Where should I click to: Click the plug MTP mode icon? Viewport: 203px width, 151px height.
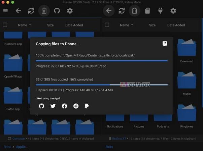(x=160, y=11)
